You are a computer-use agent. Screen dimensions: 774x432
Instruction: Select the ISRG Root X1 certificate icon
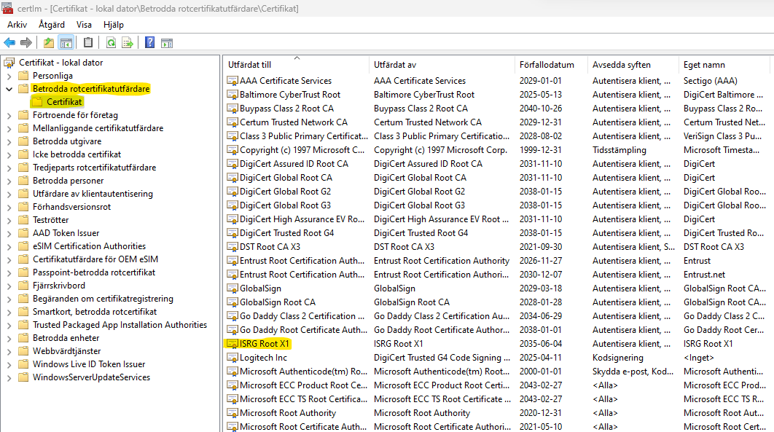pyautogui.click(x=232, y=344)
